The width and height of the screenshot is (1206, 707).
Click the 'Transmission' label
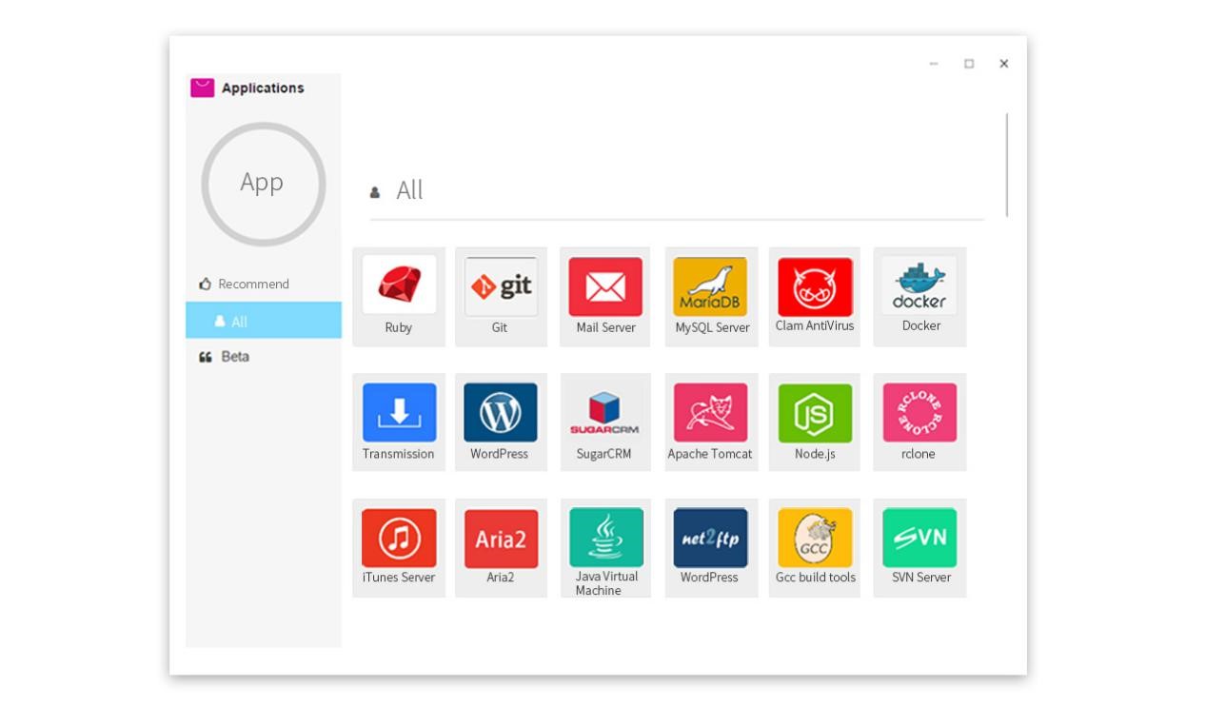coord(398,454)
